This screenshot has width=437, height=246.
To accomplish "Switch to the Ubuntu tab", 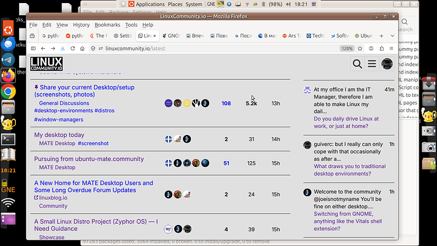I will 364,36.
